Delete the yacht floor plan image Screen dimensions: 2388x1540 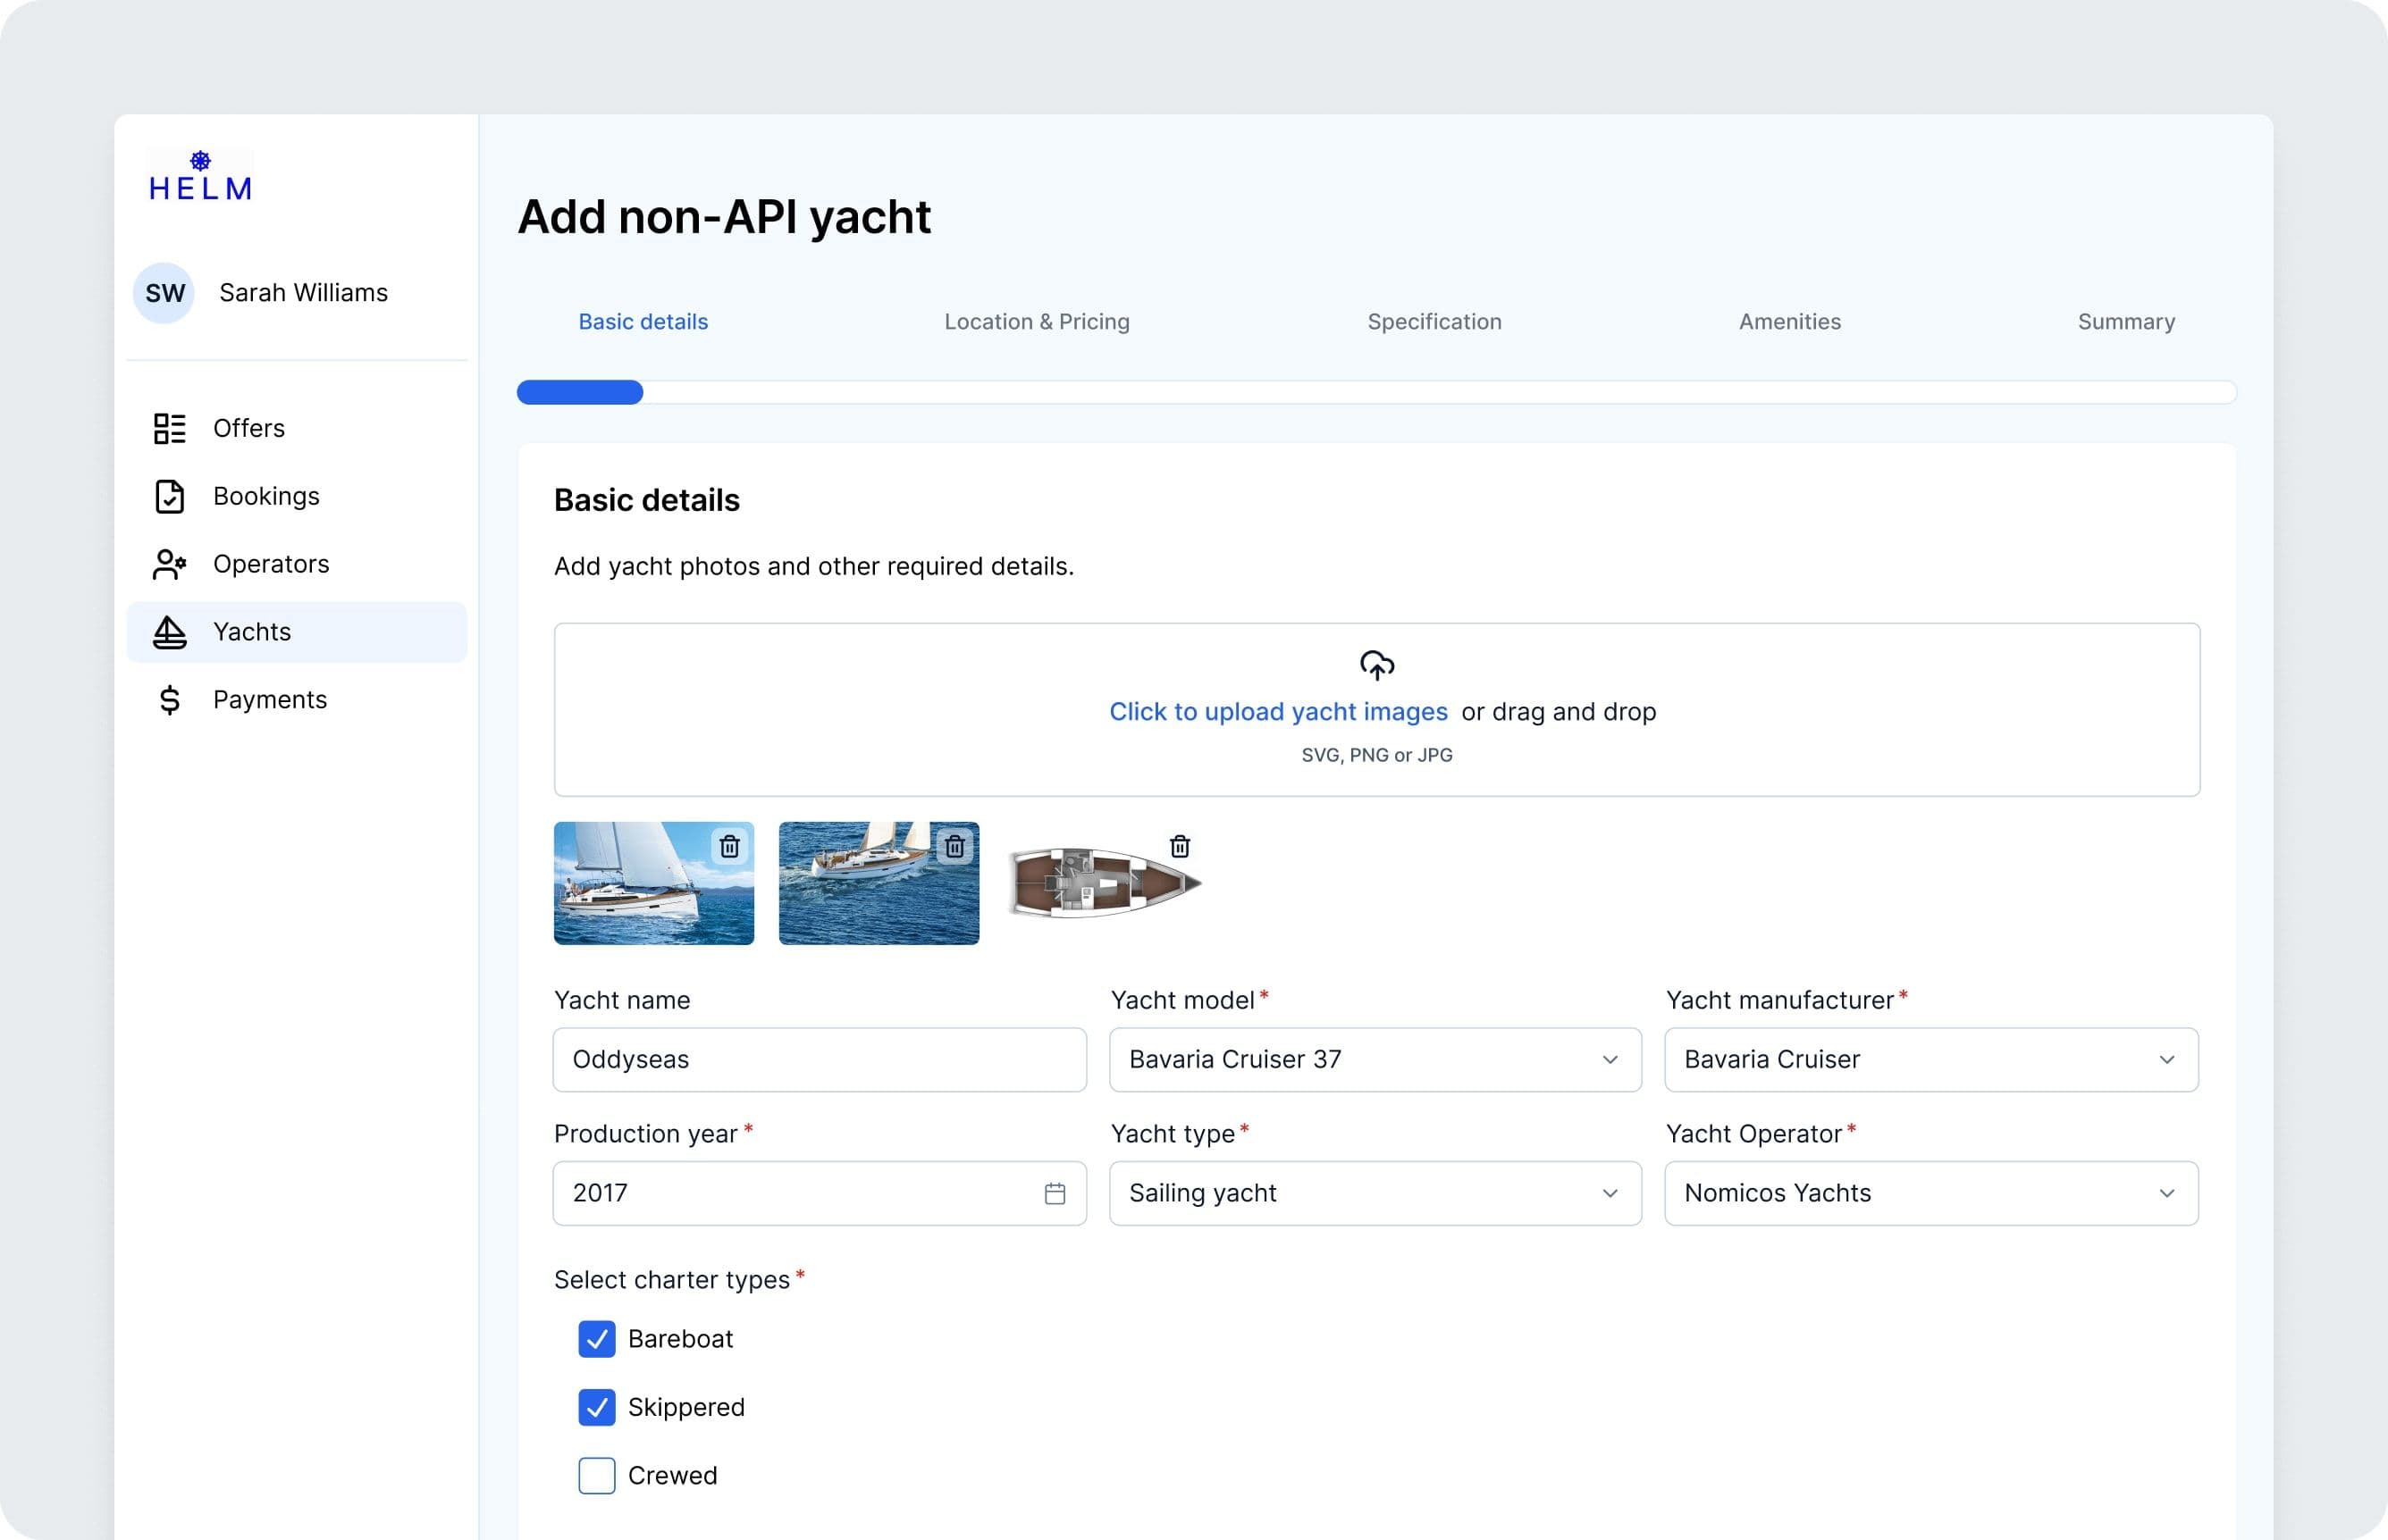click(1180, 847)
